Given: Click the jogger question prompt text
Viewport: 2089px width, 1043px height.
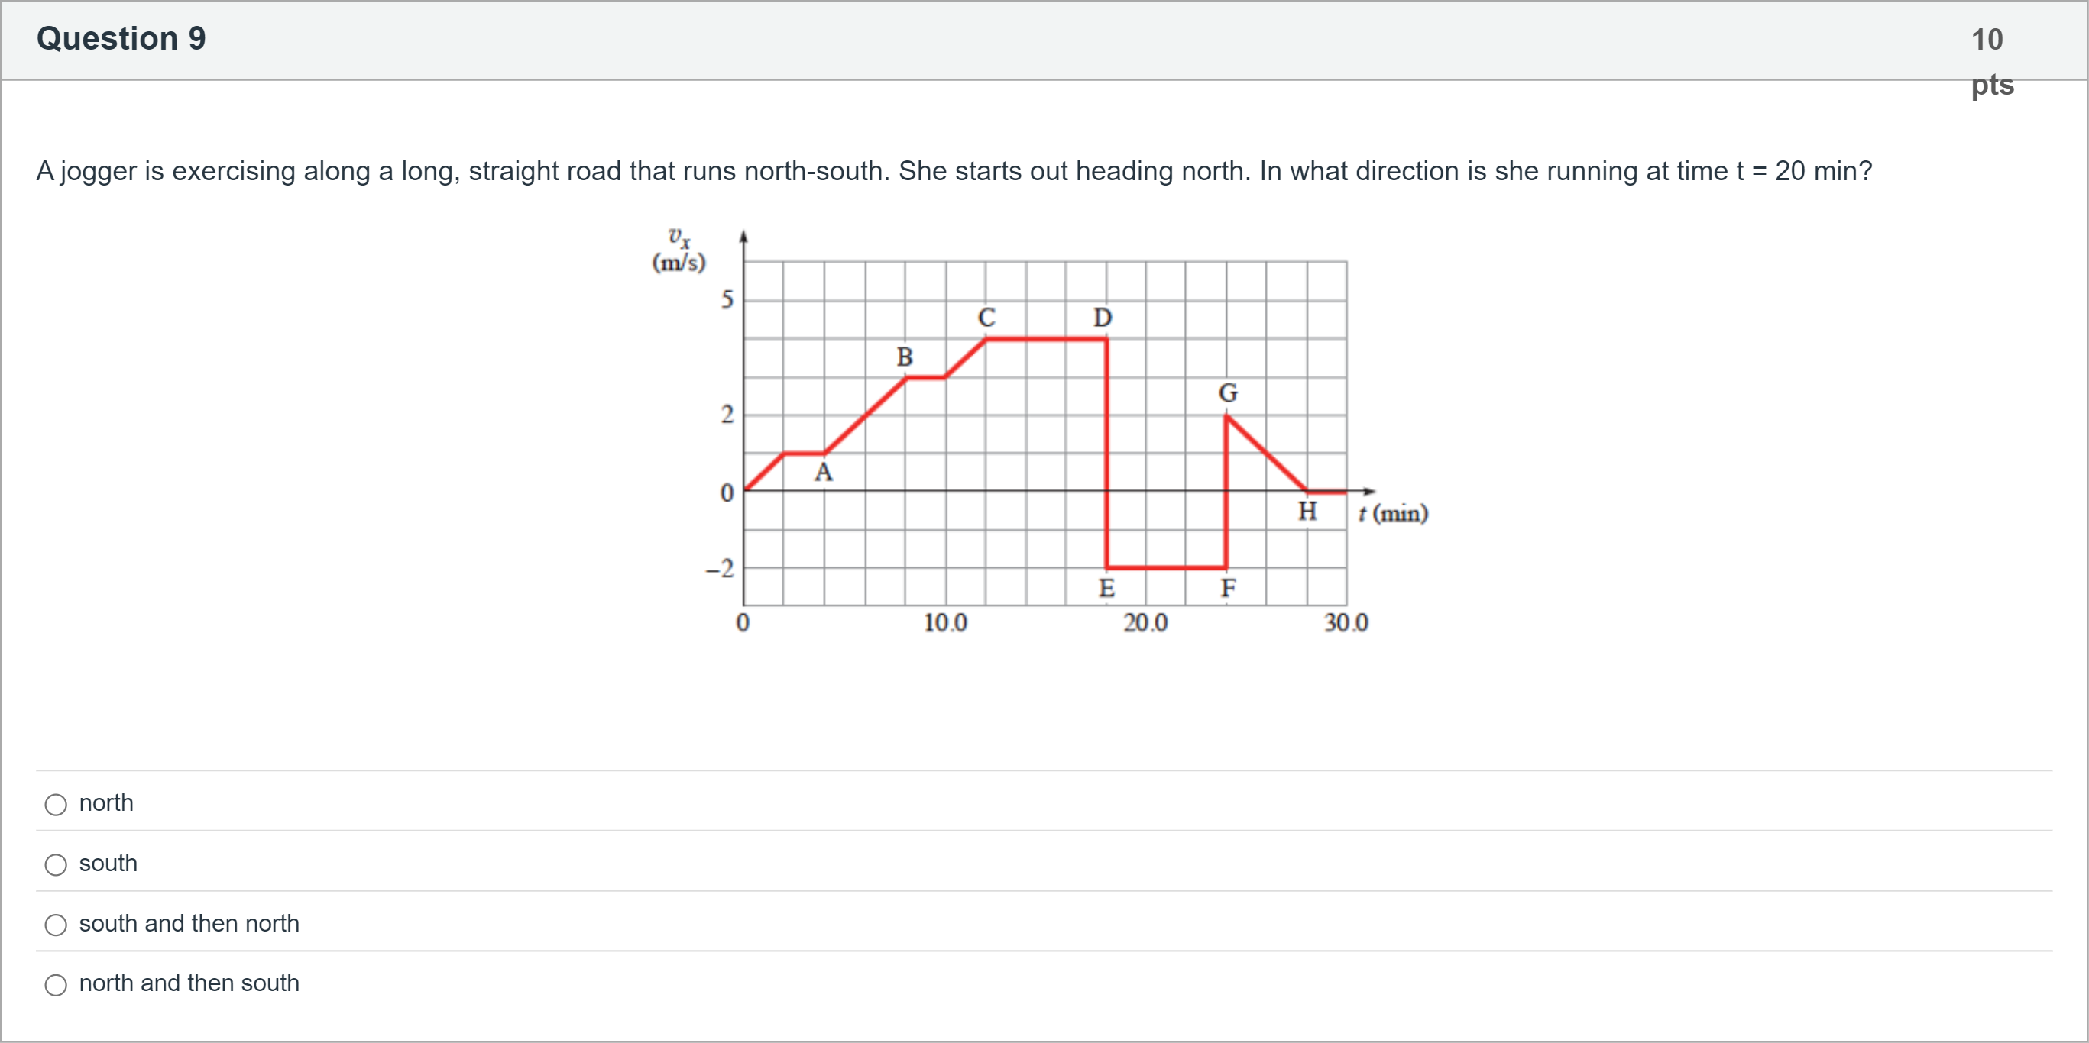Looking at the screenshot, I should (x=954, y=171).
